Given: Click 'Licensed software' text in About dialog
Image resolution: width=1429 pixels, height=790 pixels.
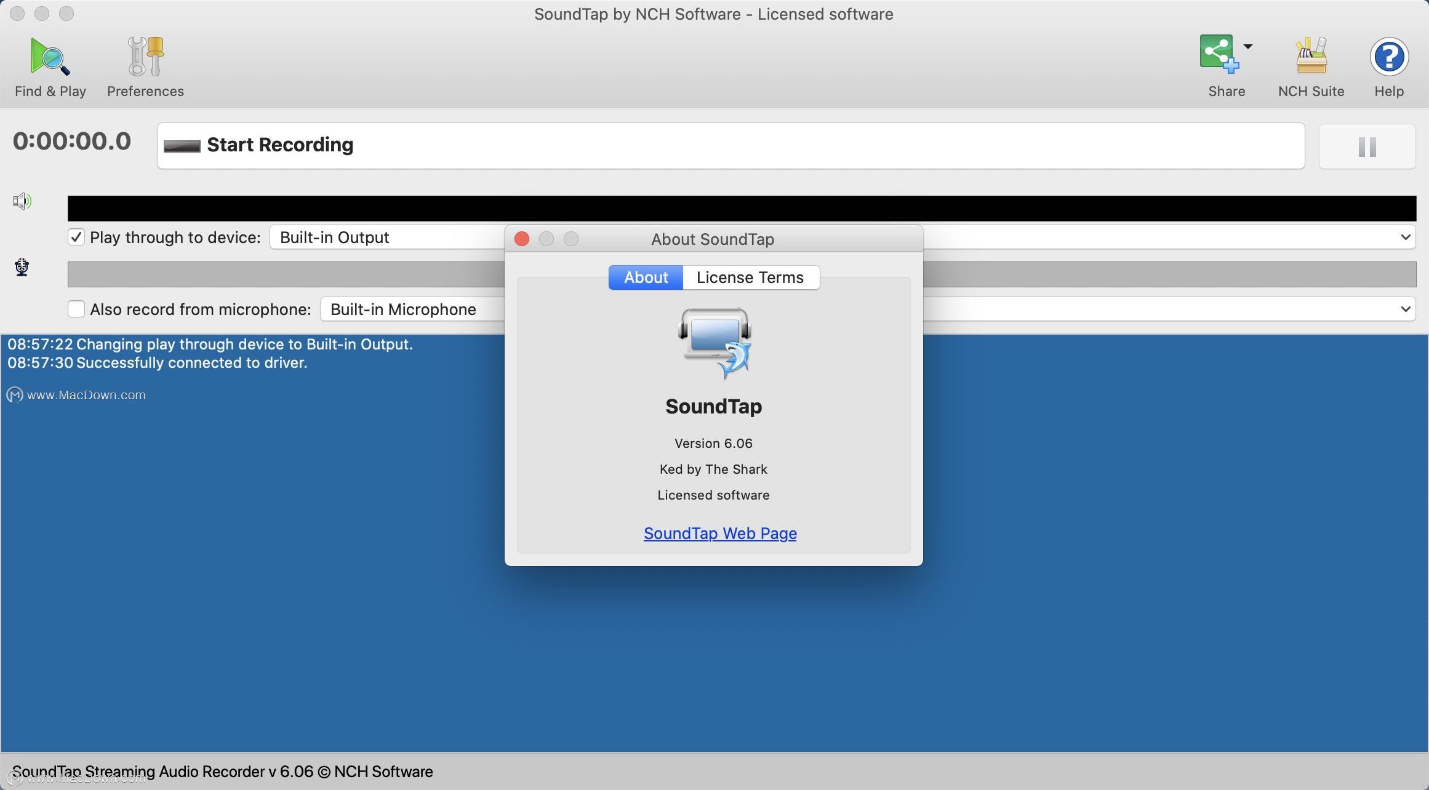Looking at the screenshot, I should 713,495.
